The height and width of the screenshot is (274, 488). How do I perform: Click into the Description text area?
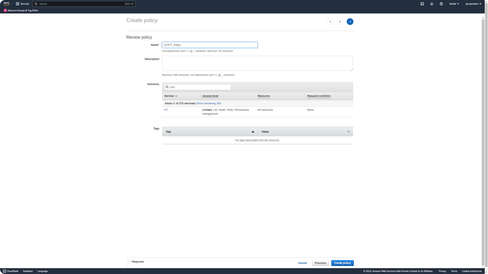coord(257,63)
